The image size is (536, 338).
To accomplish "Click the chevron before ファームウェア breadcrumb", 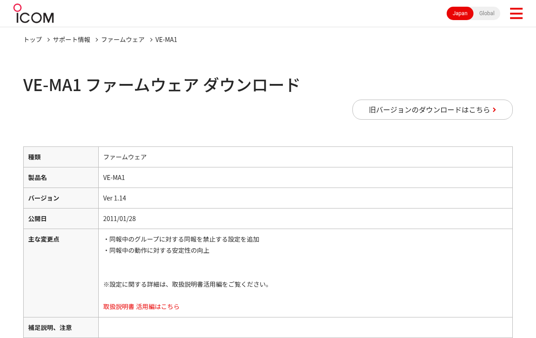I will pyautogui.click(x=96, y=40).
